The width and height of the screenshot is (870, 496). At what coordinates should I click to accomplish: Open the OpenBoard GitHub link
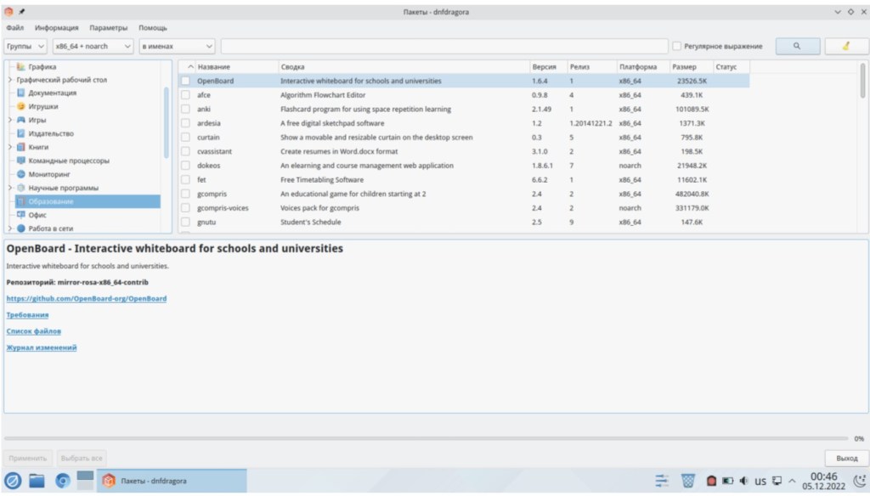87,299
